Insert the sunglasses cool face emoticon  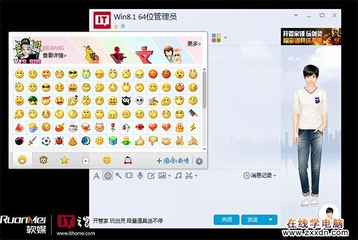pyautogui.click(x=73, y=74)
